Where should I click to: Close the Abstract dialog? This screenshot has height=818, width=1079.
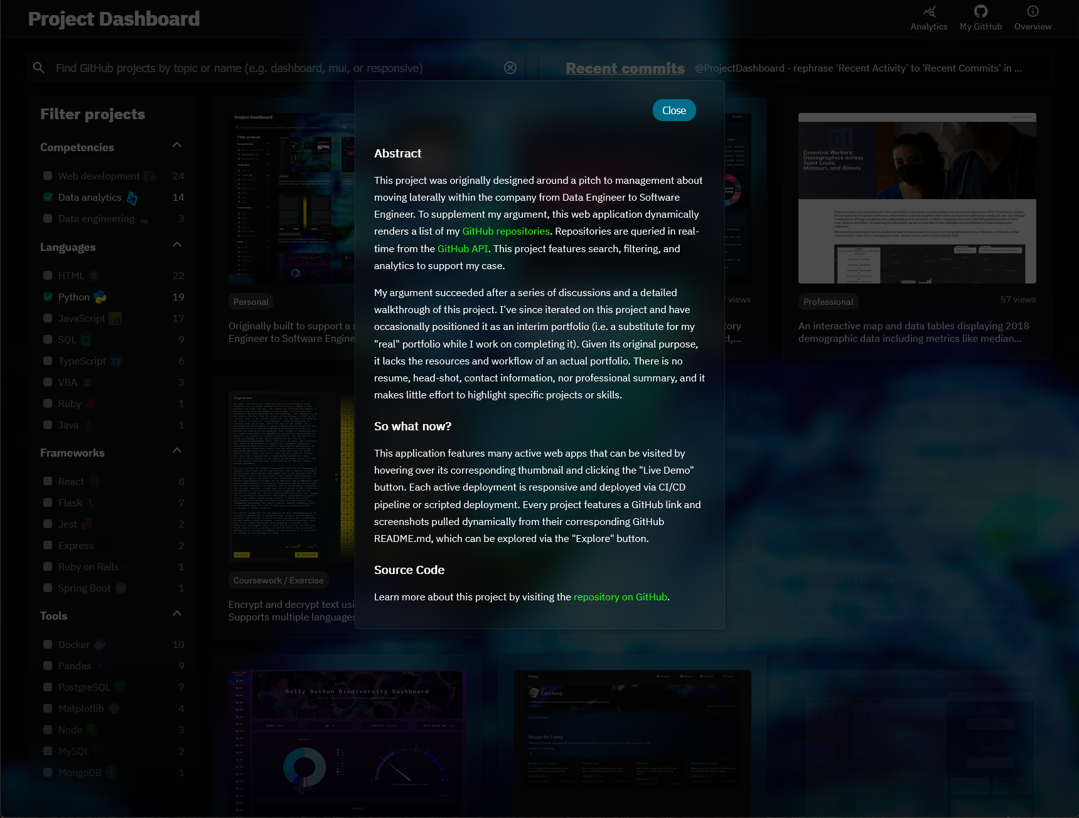(674, 110)
